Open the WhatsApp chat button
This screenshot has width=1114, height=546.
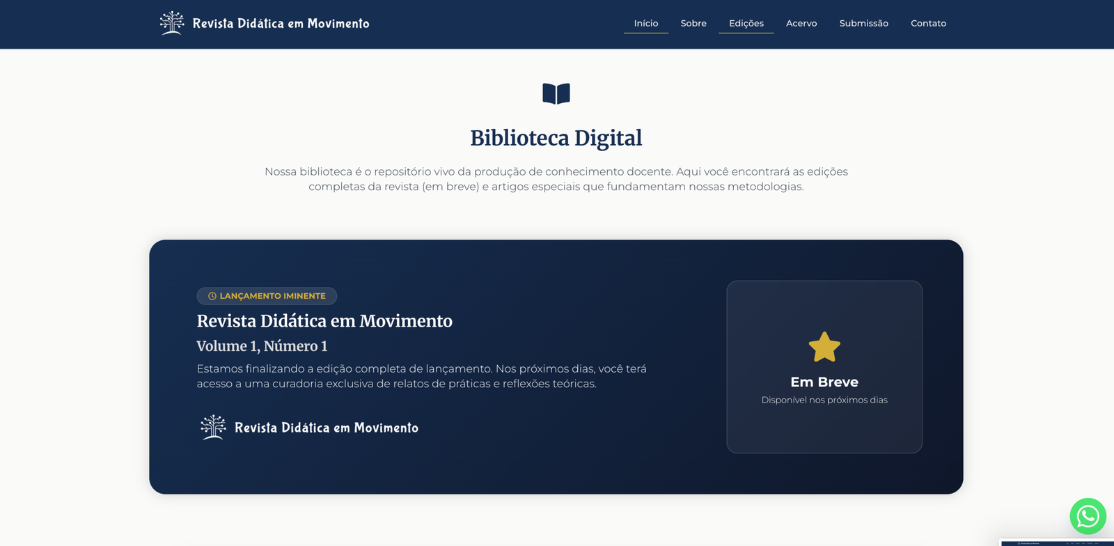[x=1088, y=516]
